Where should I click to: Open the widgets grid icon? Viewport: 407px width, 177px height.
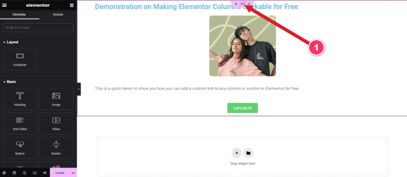72,5
